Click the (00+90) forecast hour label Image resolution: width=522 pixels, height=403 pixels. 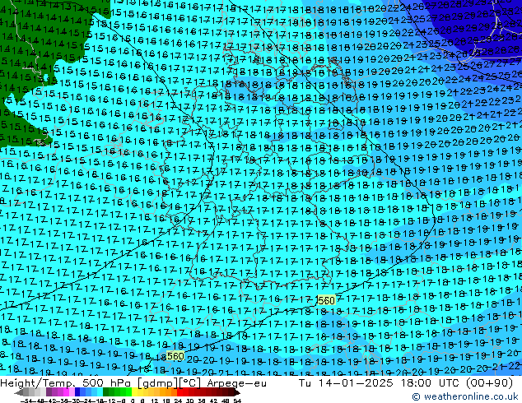pyautogui.click(x=489, y=383)
